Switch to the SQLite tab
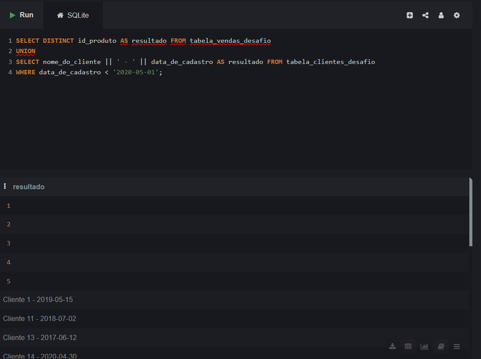The width and height of the screenshot is (481, 359). coord(73,15)
